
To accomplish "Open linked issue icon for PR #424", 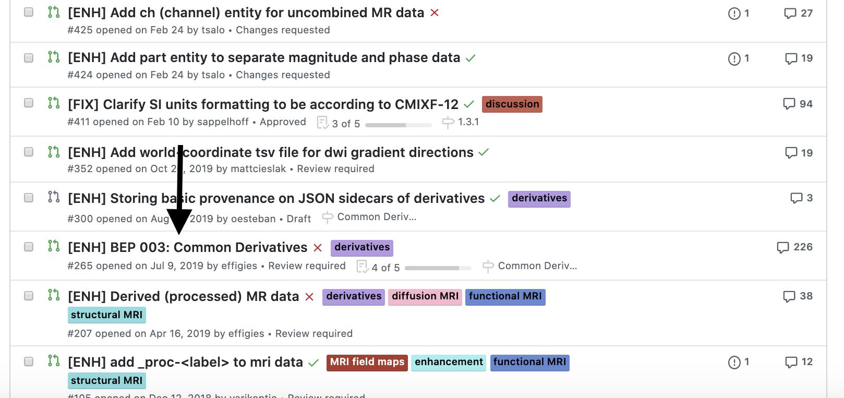I will pyautogui.click(x=734, y=58).
